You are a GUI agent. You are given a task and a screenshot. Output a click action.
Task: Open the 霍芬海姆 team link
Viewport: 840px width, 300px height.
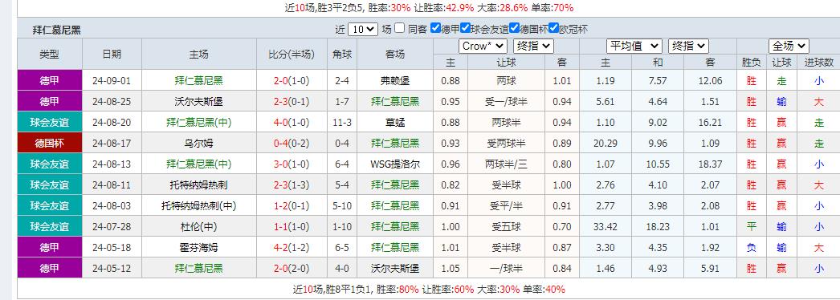tap(198, 248)
